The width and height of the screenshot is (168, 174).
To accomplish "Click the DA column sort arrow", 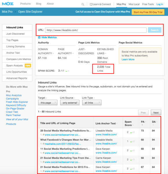I will (x=153, y=125).
